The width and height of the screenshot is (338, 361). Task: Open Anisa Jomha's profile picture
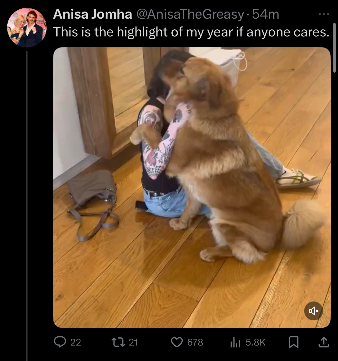click(x=27, y=28)
